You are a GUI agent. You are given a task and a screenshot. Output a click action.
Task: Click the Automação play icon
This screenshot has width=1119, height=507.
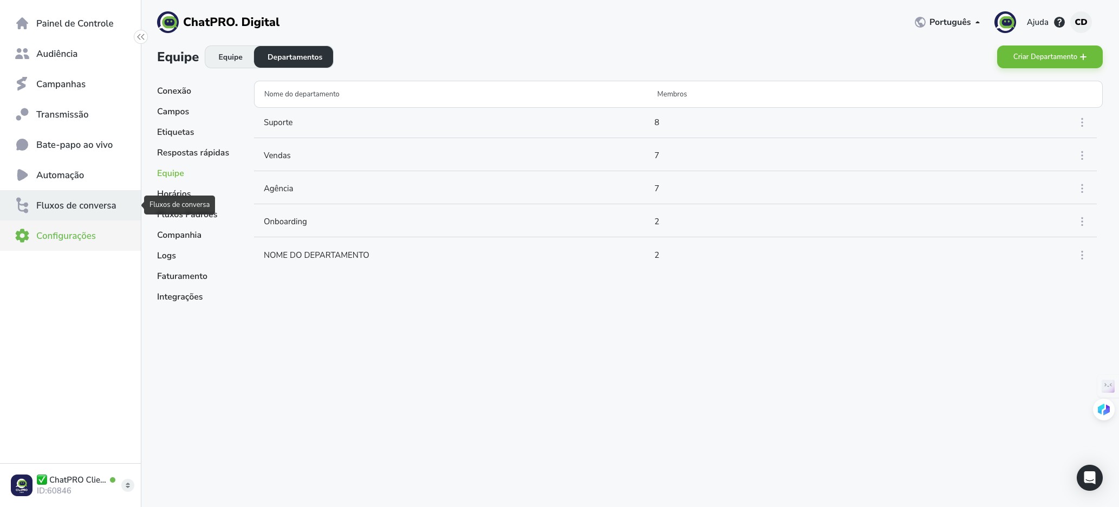[x=22, y=175]
